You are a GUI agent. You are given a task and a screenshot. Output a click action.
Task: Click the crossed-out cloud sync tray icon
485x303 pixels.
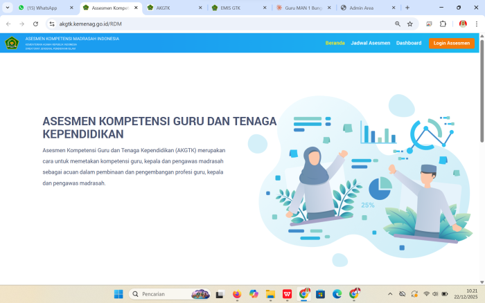tap(402, 294)
